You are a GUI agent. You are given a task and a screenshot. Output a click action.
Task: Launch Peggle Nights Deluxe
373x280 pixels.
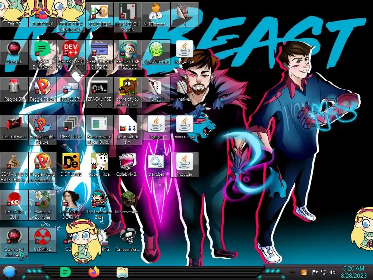[43, 130]
